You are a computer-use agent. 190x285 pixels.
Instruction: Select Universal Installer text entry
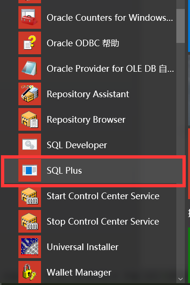pyautogui.click(x=83, y=247)
